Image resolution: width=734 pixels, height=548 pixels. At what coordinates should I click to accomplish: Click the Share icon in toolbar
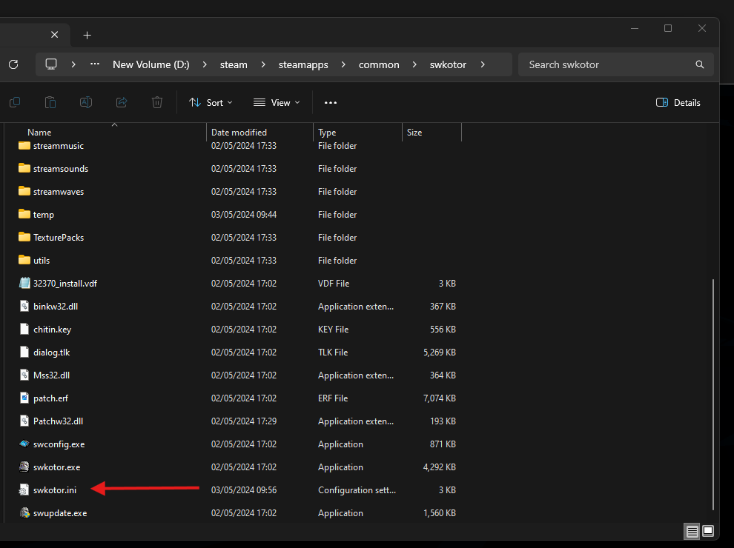click(122, 102)
